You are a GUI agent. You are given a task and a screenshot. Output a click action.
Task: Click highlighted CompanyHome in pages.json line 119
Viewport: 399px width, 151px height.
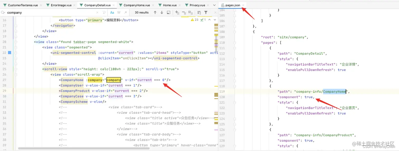[x=334, y=92]
